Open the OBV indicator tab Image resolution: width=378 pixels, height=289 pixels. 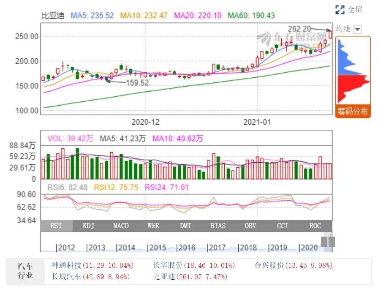(x=250, y=226)
